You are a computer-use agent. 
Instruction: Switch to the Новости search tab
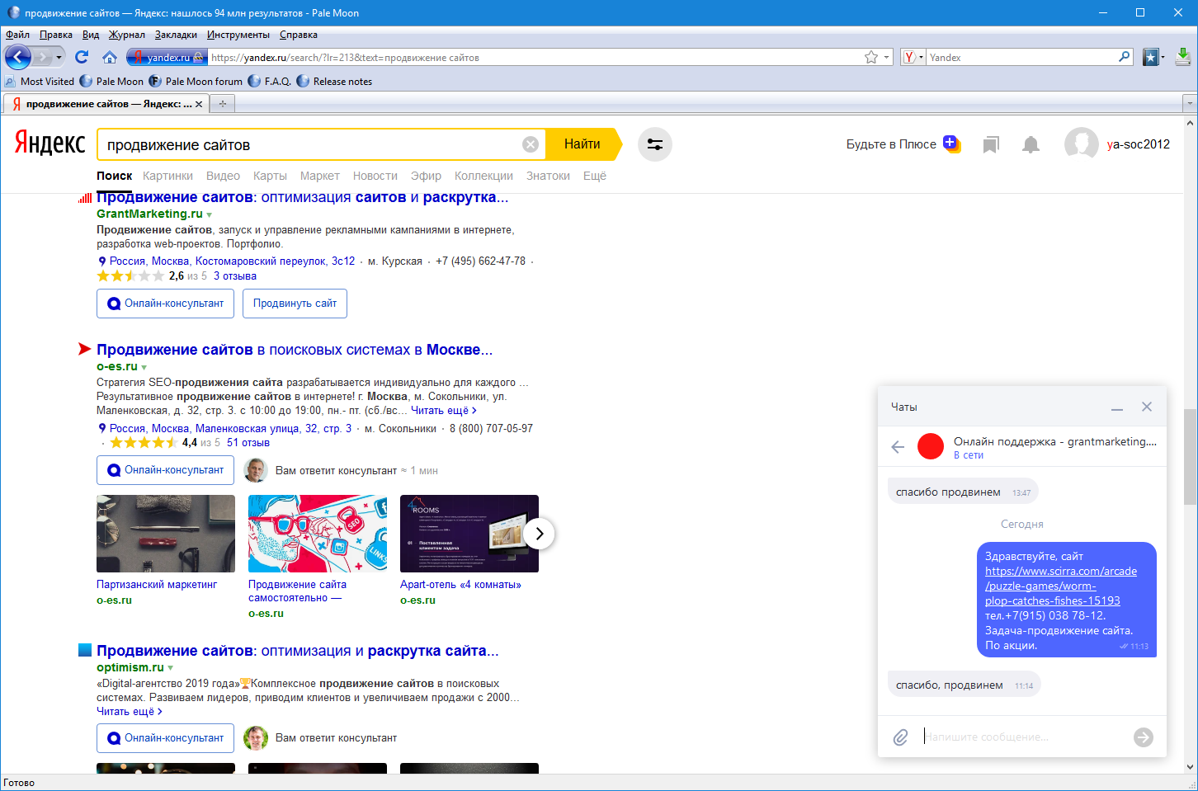click(x=375, y=176)
